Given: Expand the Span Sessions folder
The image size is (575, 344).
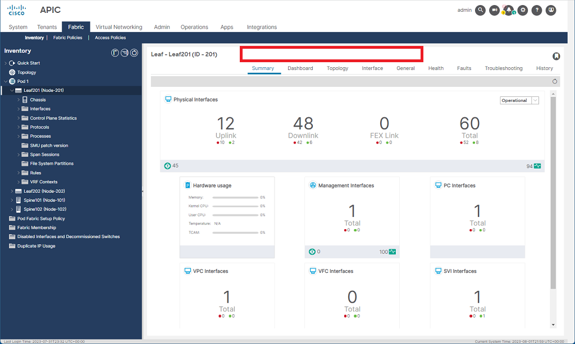Looking at the screenshot, I should [19, 155].
